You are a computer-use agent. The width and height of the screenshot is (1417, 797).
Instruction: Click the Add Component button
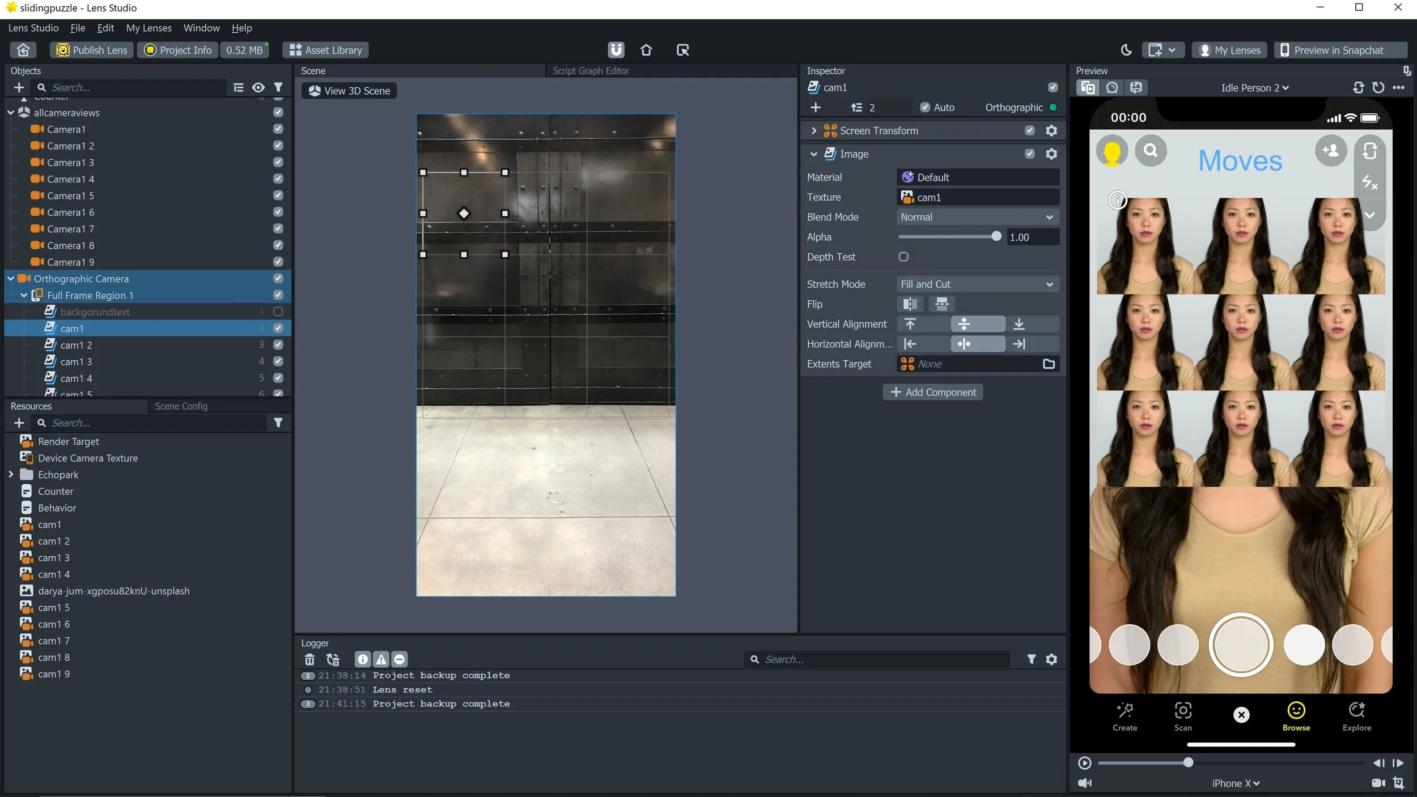click(x=932, y=392)
